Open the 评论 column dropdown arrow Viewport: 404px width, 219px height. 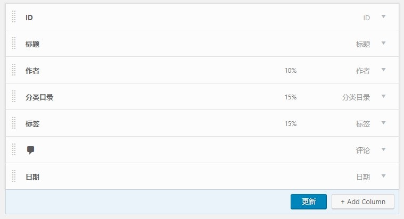pos(383,150)
